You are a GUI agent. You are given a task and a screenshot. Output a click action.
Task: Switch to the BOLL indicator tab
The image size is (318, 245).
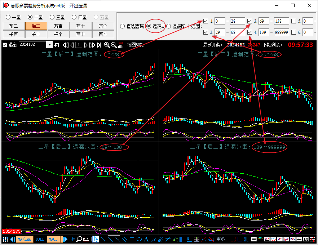(40, 239)
